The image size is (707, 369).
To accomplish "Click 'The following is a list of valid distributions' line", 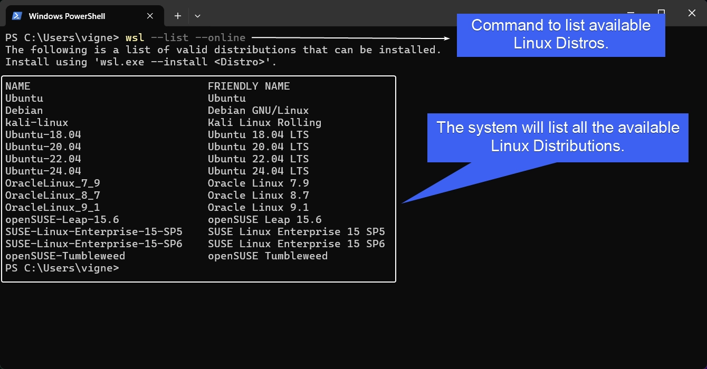I will [224, 50].
